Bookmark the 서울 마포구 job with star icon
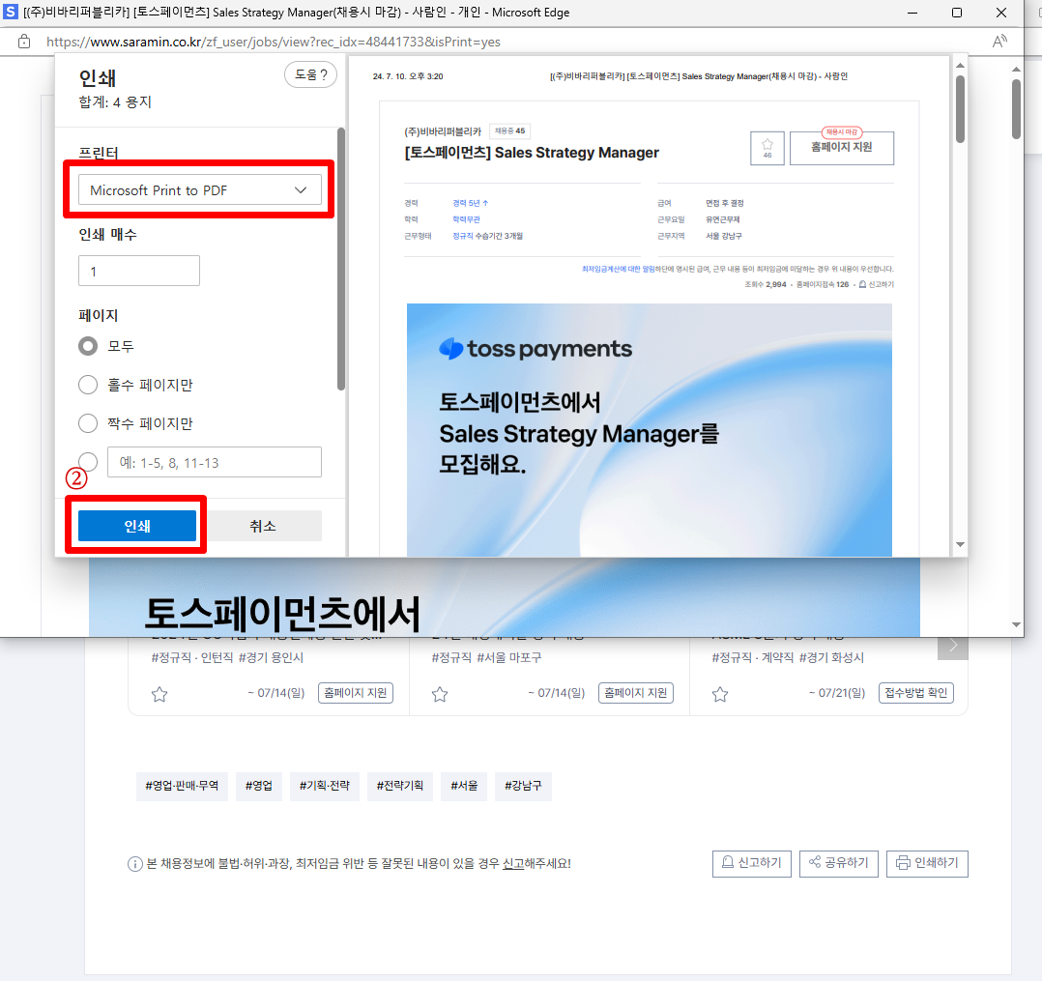Image resolution: width=1042 pixels, height=981 pixels. tap(440, 695)
